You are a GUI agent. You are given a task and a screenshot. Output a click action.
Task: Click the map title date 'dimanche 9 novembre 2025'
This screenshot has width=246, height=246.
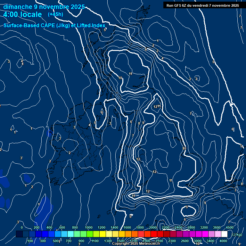[44, 7]
